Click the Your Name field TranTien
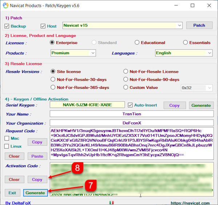 click(132, 114)
